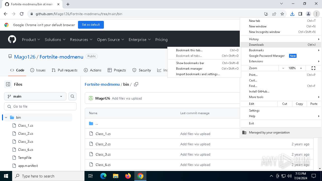Click the volume icon in system tray

coord(289,176)
